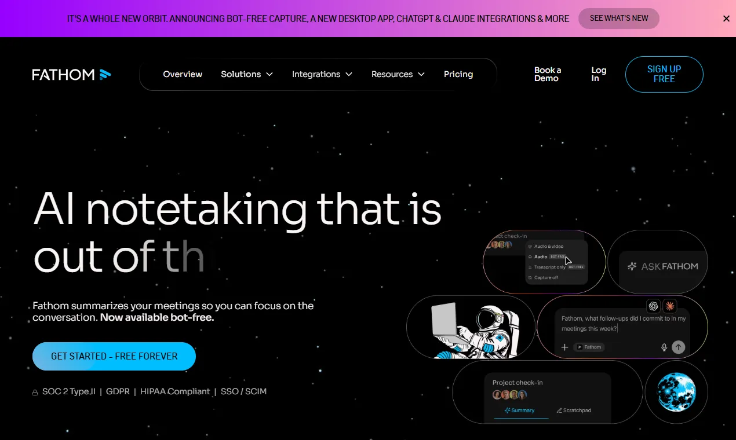Click the chat prompt text about follow-ups
This screenshot has width=736, height=440.
pyautogui.click(x=623, y=323)
